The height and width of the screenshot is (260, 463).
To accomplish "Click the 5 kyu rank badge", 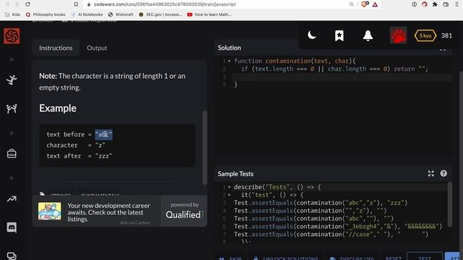I will pos(425,35).
